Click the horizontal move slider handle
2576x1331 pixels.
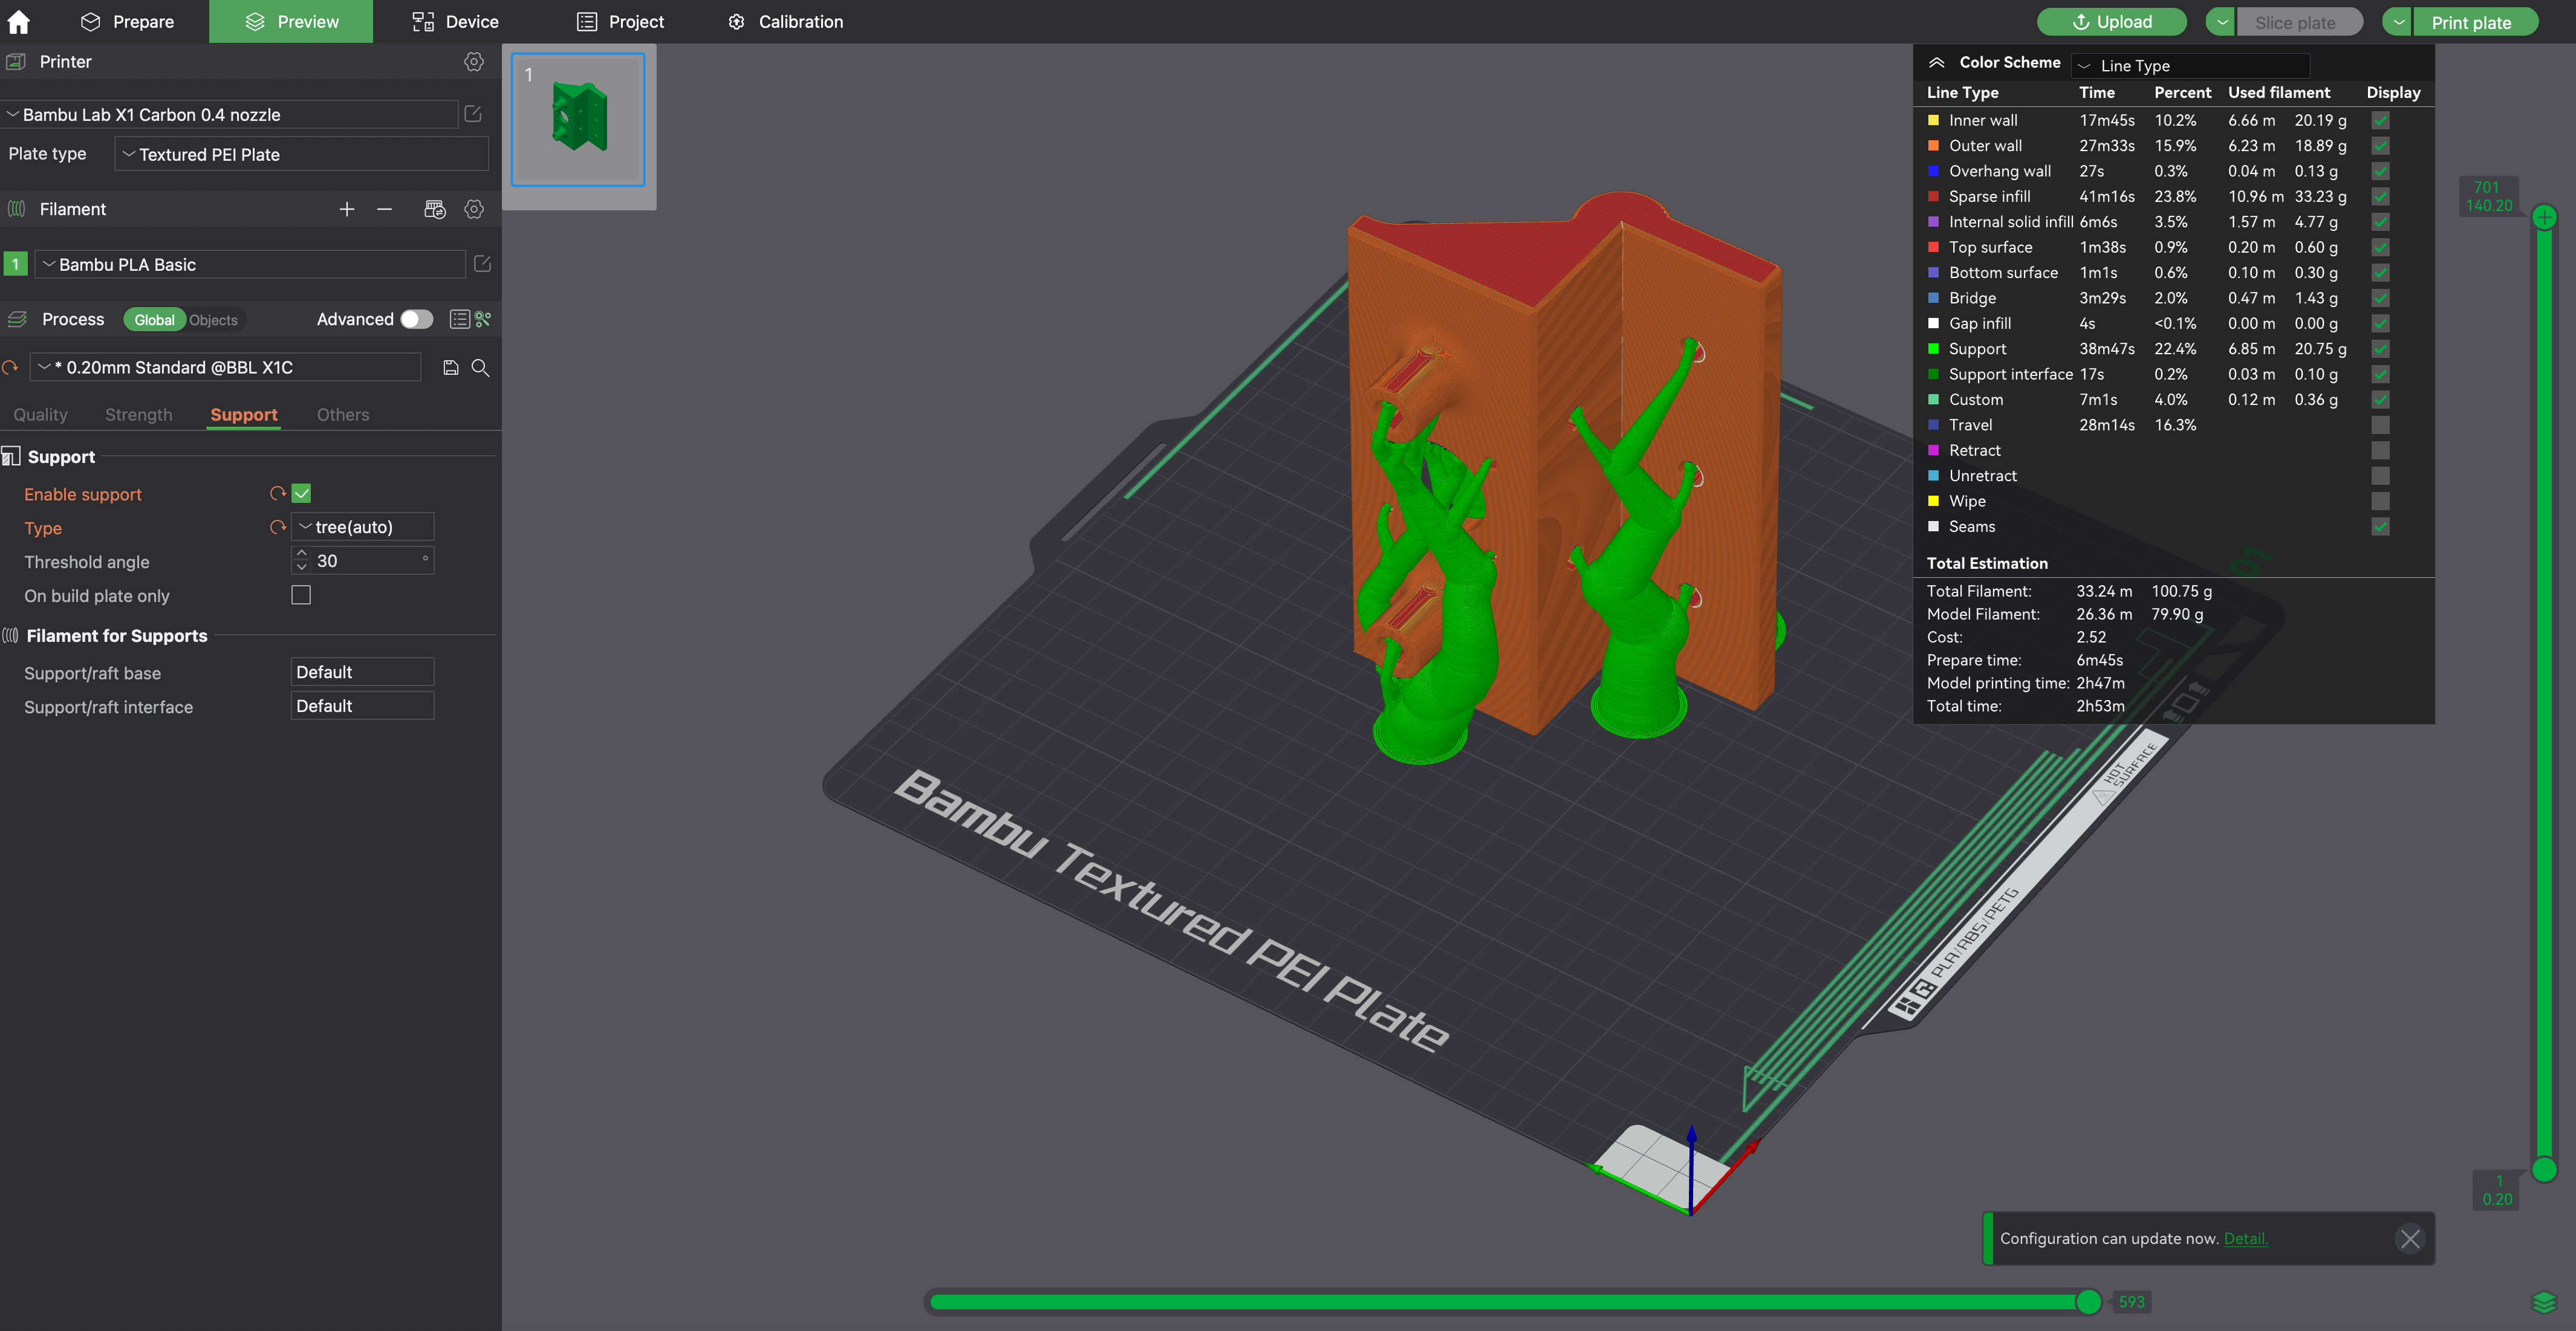coord(2088,1301)
